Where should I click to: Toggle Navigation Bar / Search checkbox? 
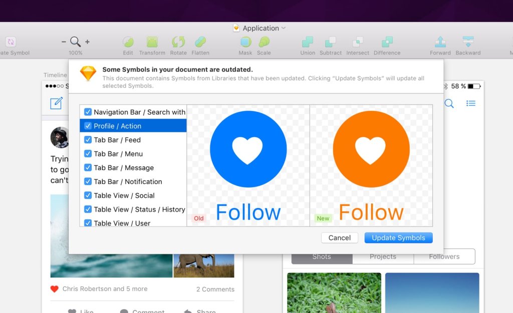(x=88, y=112)
